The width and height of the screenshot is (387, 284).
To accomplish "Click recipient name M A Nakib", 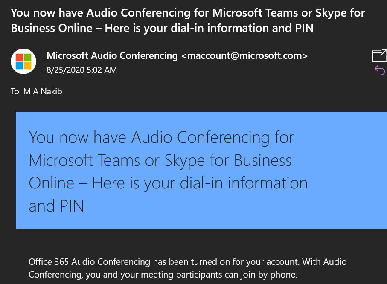I will point(43,91).
